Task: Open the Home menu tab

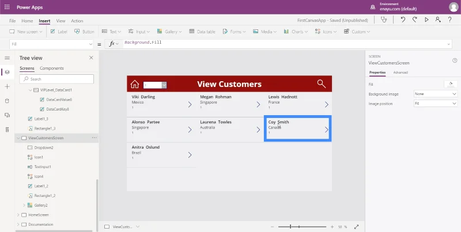Action: (x=27, y=21)
